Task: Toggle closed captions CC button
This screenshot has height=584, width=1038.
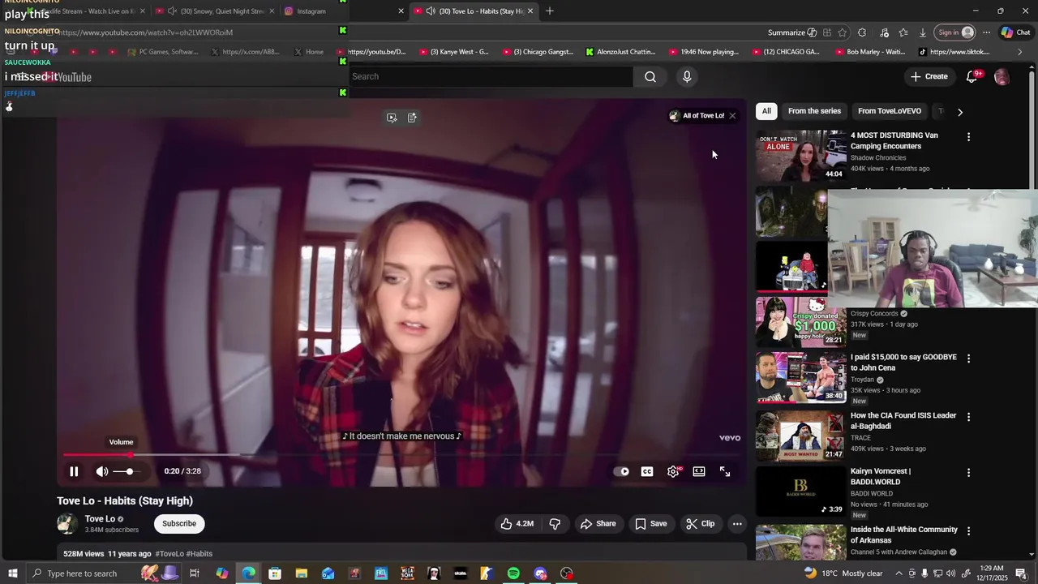Action: (x=647, y=471)
